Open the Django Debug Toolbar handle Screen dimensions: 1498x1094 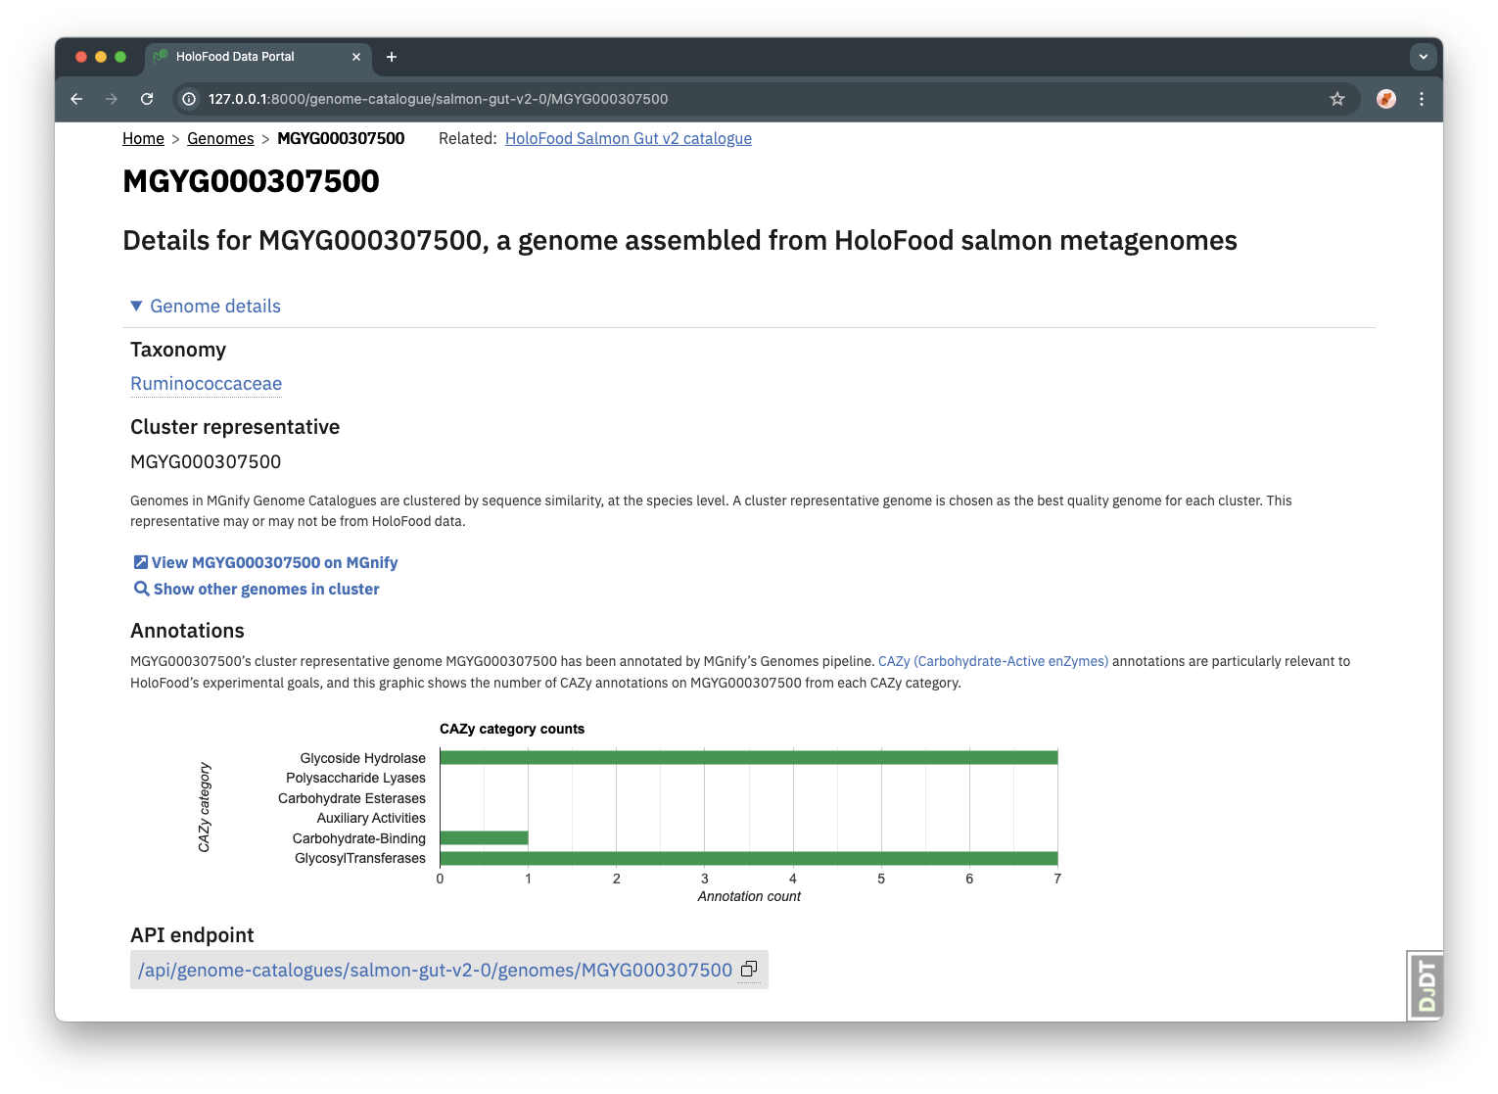1426,985
